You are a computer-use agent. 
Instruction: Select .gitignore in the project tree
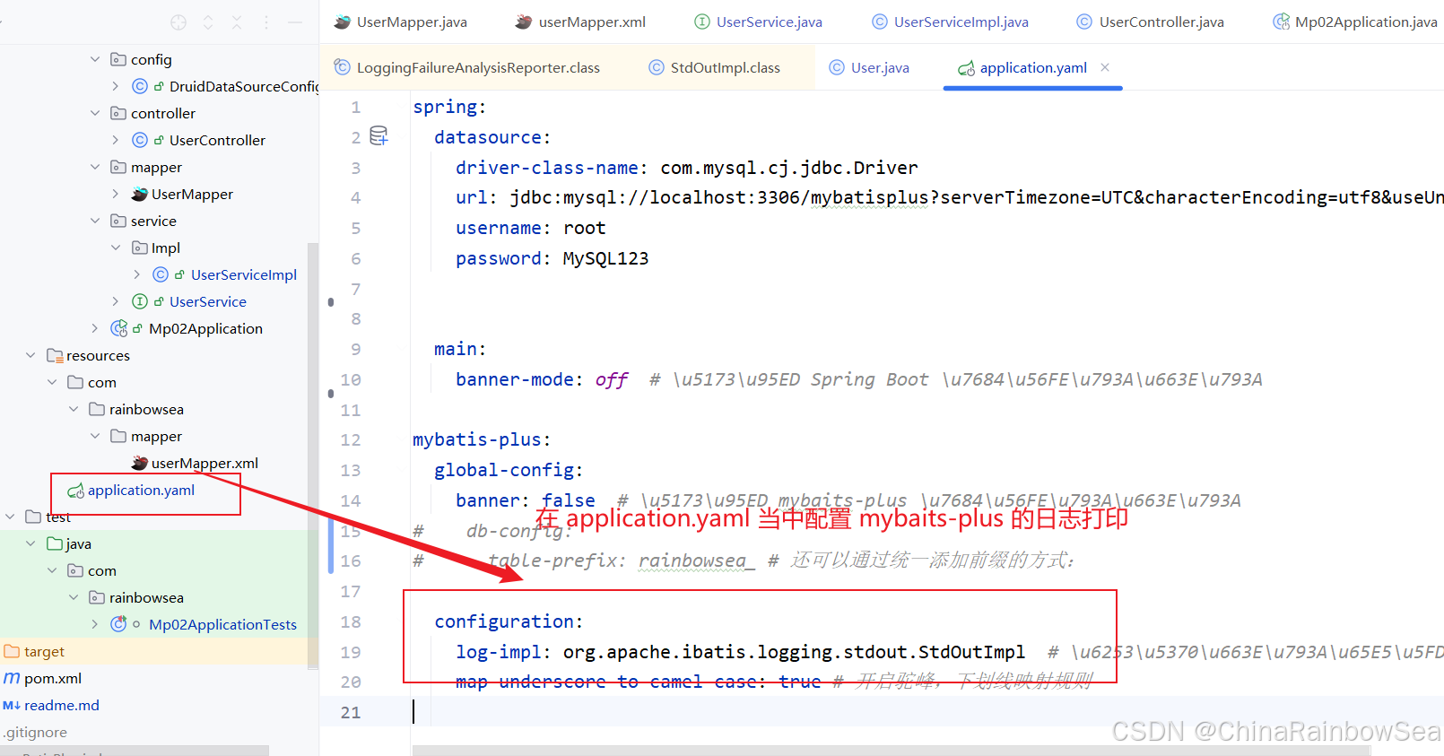pyautogui.click(x=34, y=732)
